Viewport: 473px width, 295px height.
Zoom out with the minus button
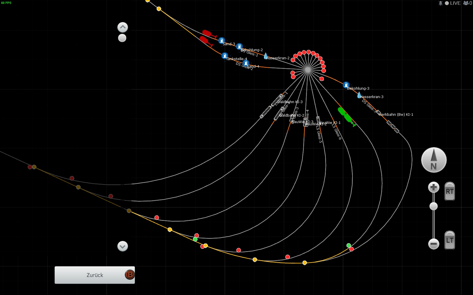[434, 244]
